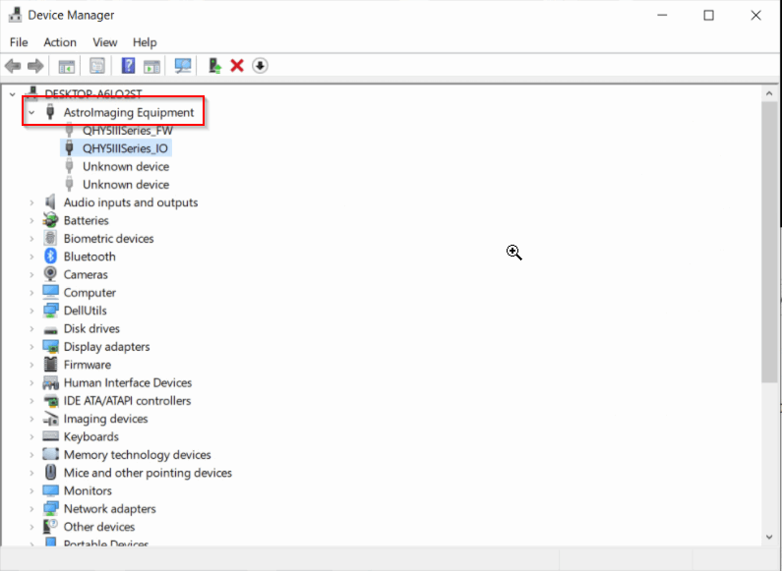The height and width of the screenshot is (571, 782).
Task: Expand the Human Interface Devices chevron
Action: (31, 382)
